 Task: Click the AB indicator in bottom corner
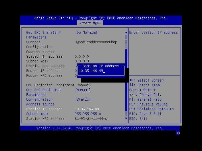click(178, 133)
